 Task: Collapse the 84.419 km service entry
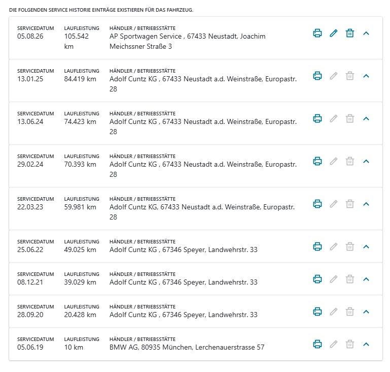[x=366, y=76]
